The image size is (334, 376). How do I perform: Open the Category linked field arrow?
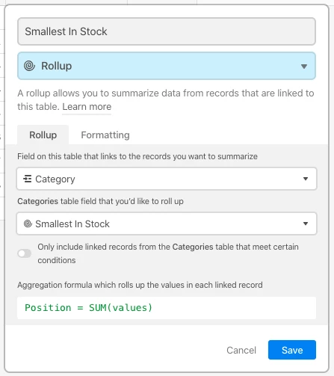pos(306,179)
